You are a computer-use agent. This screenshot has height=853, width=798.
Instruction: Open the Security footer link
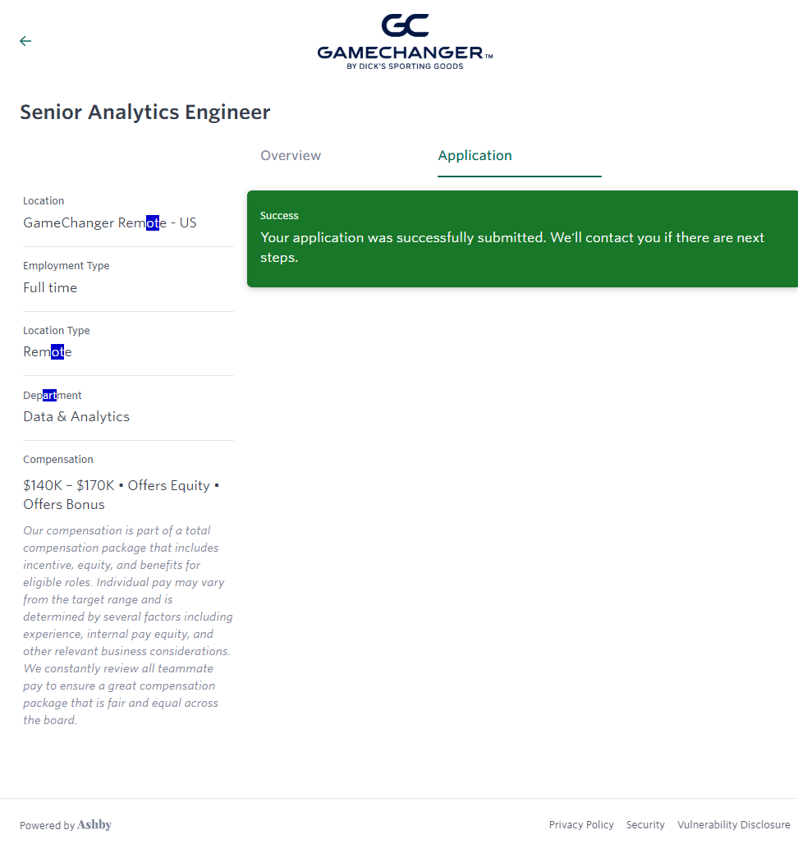click(x=645, y=825)
